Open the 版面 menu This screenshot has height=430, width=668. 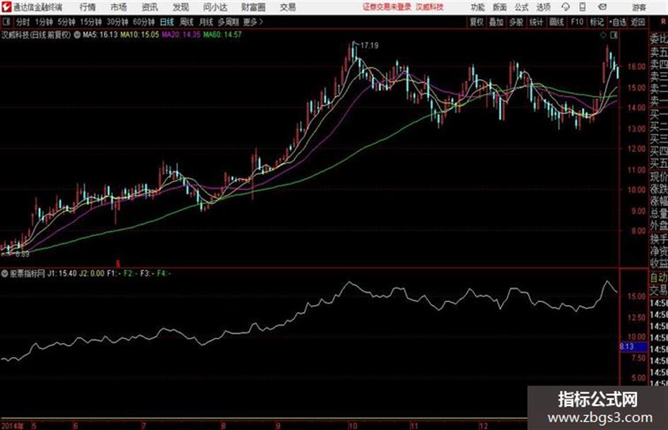(x=499, y=7)
